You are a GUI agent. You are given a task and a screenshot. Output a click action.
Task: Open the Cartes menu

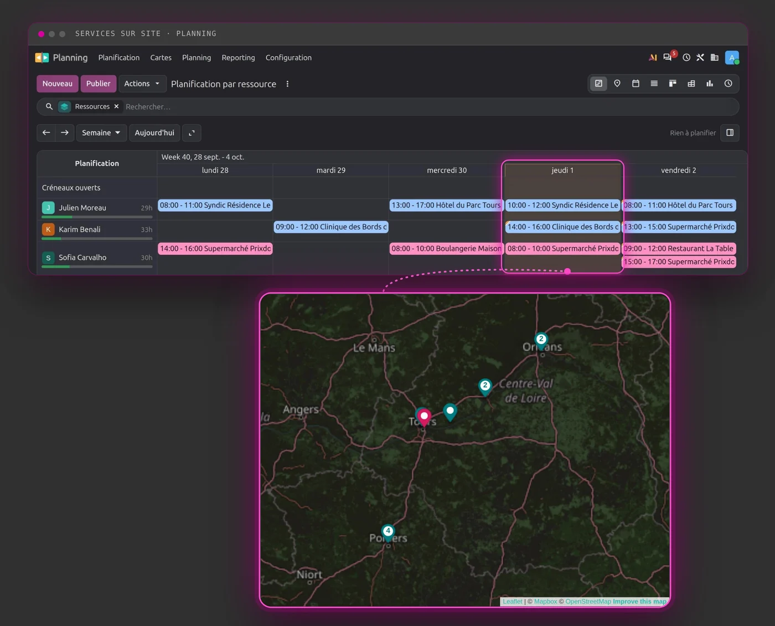(161, 58)
